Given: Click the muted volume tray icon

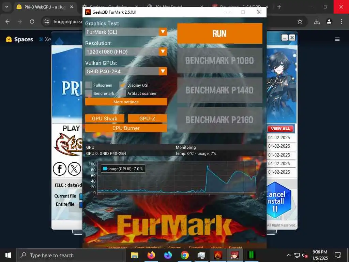Looking at the screenshot, I should tap(305, 255).
